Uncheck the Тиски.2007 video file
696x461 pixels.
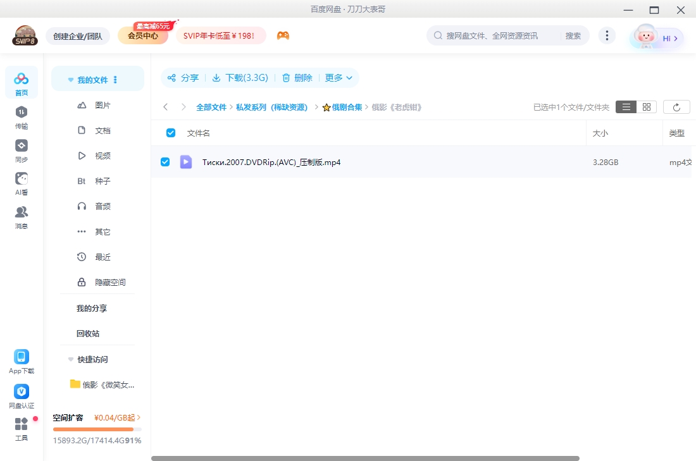[x=165, y=162]
